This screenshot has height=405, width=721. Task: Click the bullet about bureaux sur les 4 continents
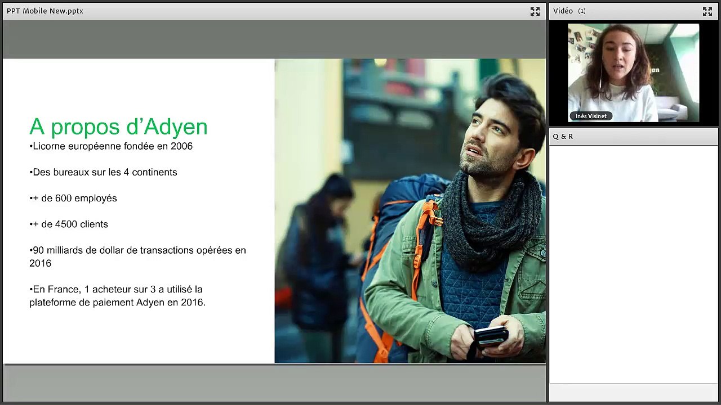point(103,172)
